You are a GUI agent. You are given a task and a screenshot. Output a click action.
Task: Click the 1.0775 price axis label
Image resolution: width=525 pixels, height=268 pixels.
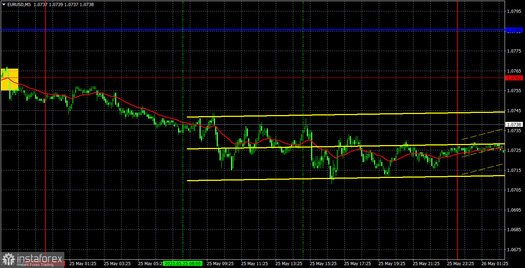click(514, 51)
